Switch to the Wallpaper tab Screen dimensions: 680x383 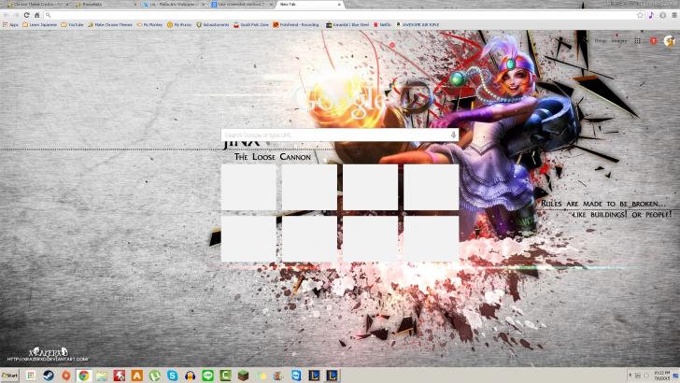click(x=174, y=5)
